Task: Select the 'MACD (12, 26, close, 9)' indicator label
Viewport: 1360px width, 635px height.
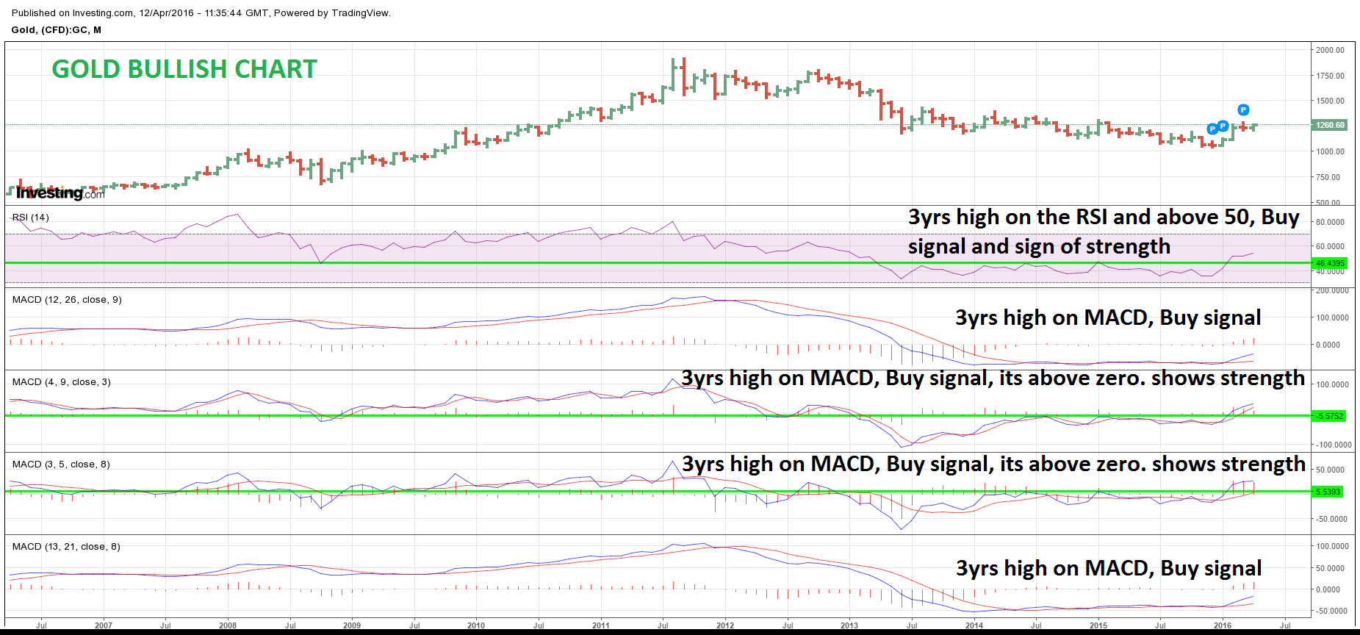Action: tap(67, 300)
